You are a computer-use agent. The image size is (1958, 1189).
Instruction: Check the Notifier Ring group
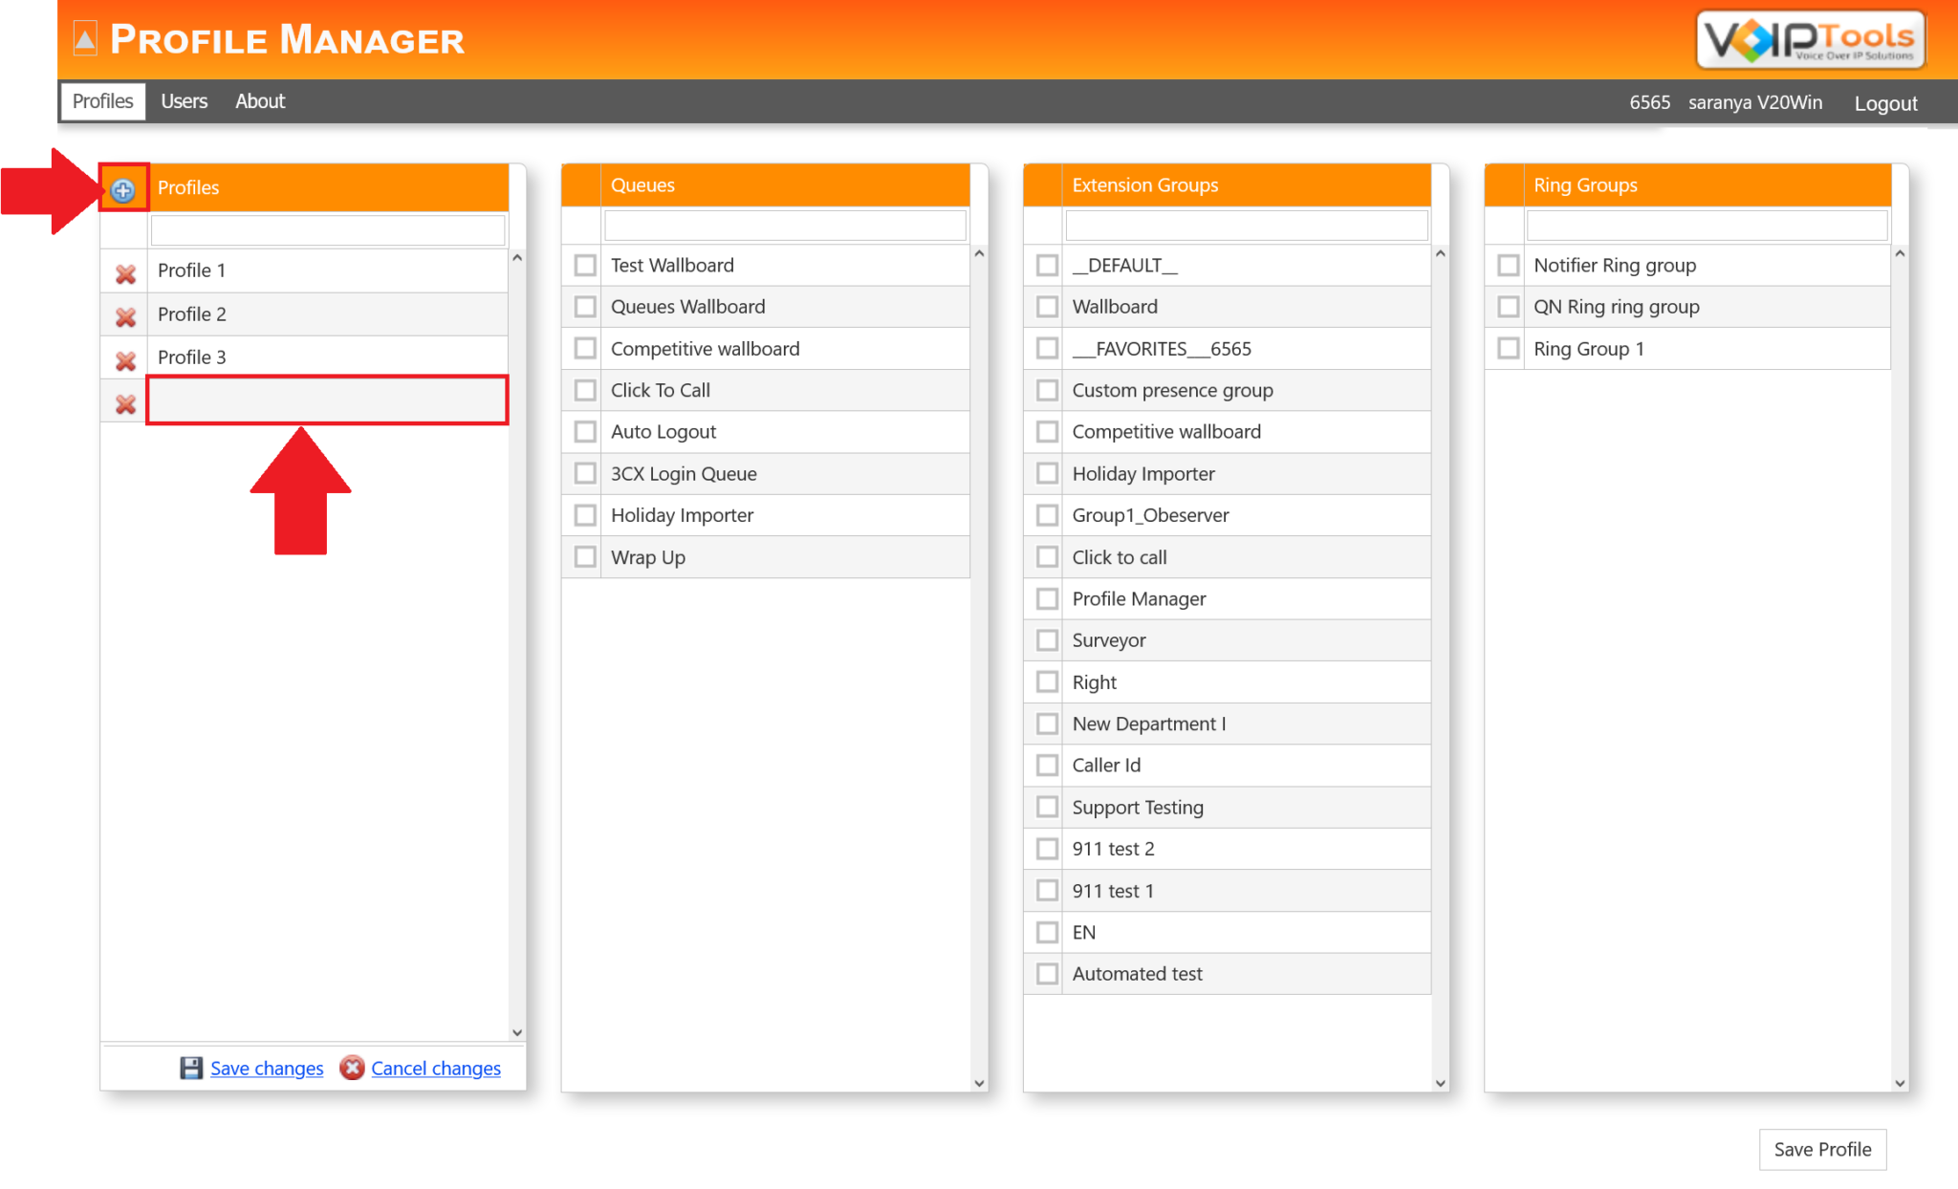pyautogui.click(x=1508, y=265)
